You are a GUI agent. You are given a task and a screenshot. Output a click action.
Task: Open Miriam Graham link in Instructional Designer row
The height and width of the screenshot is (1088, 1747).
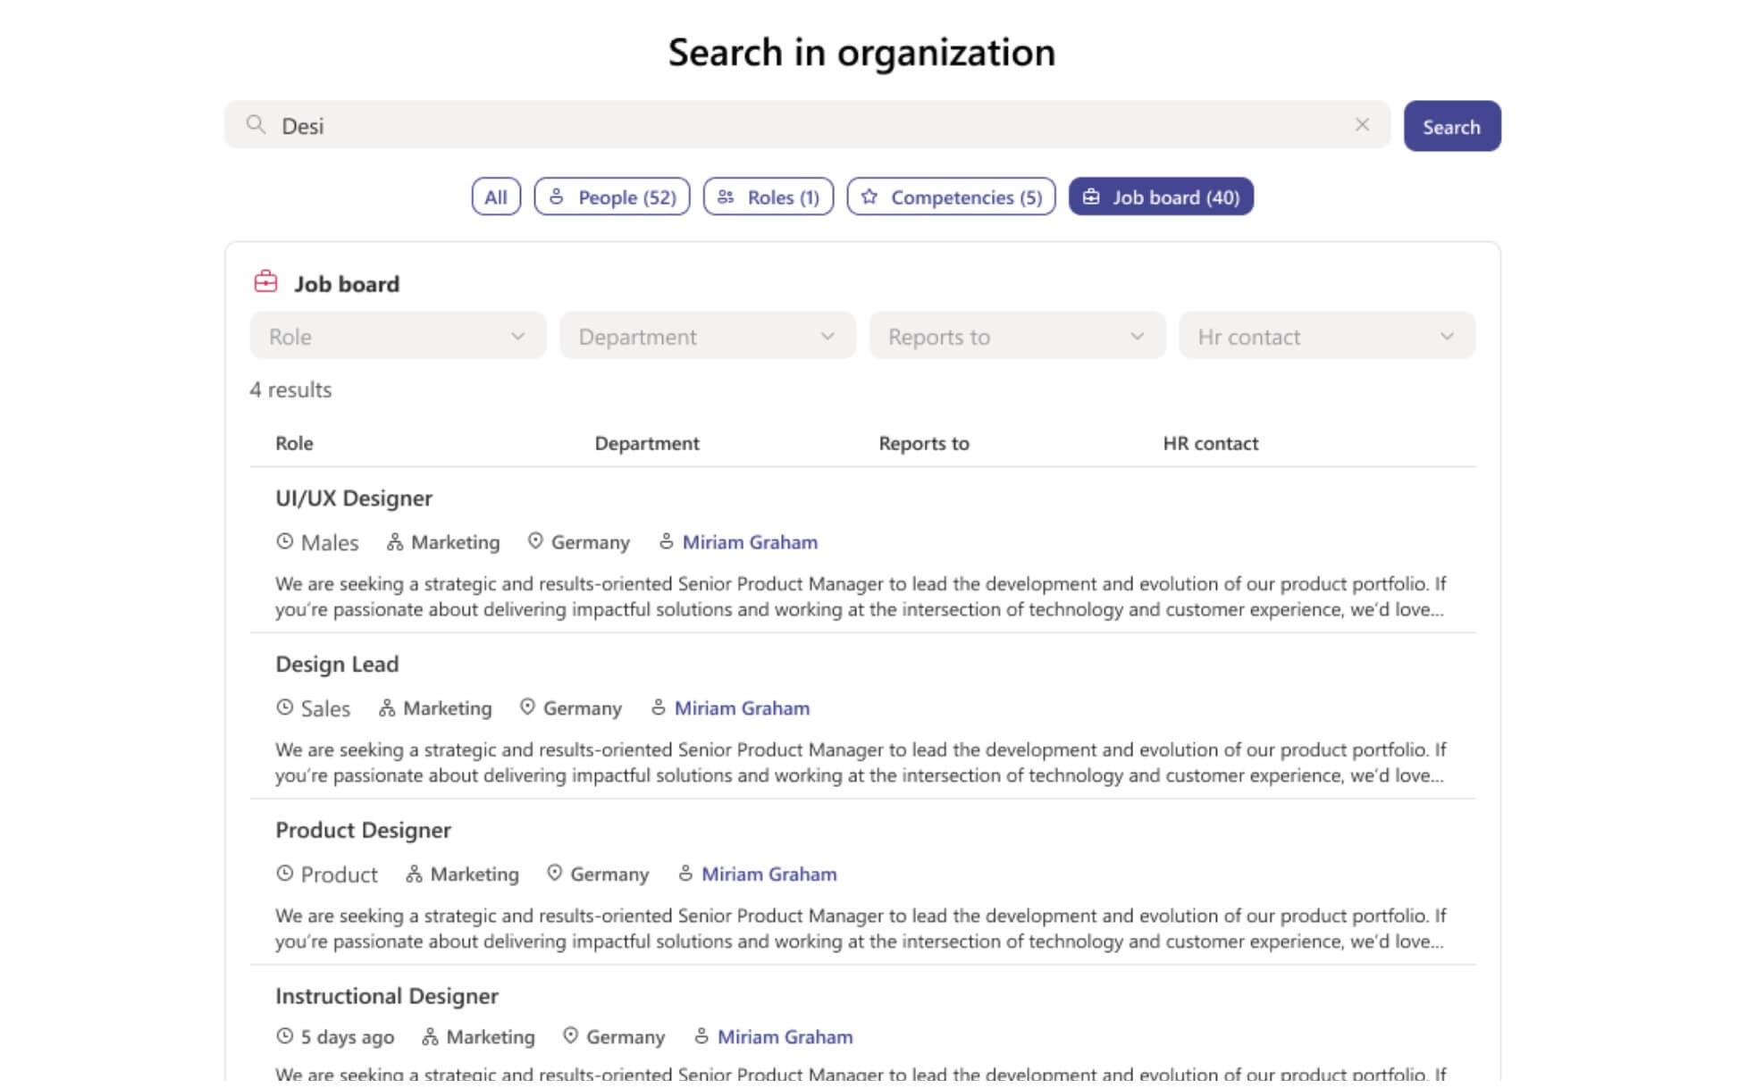tap(785, 1036)
